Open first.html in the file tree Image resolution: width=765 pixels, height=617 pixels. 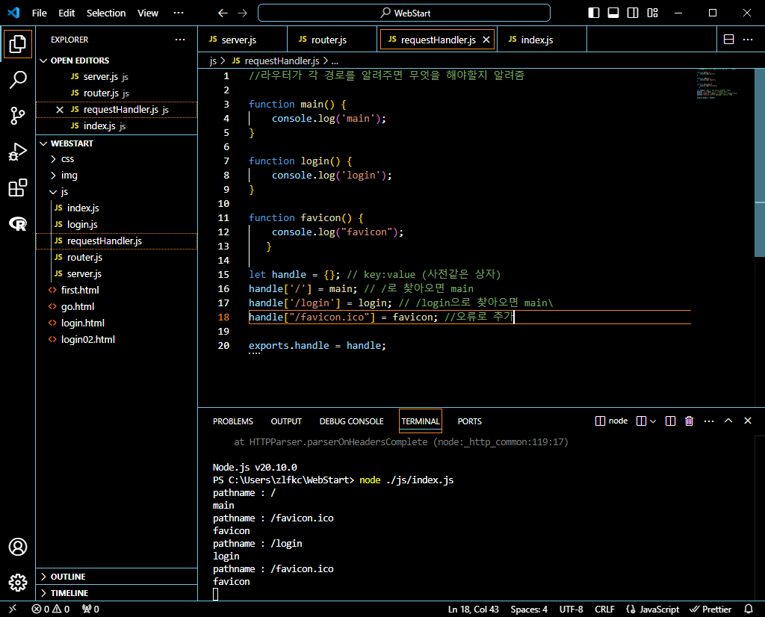[117, 291]
